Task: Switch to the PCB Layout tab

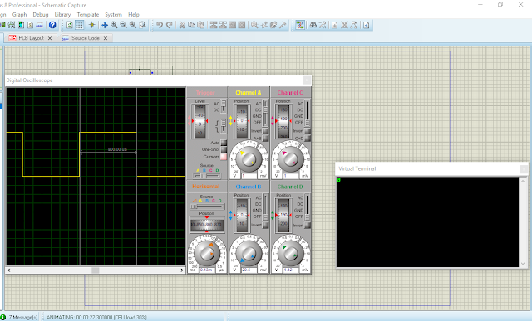Action: [31, 38]
